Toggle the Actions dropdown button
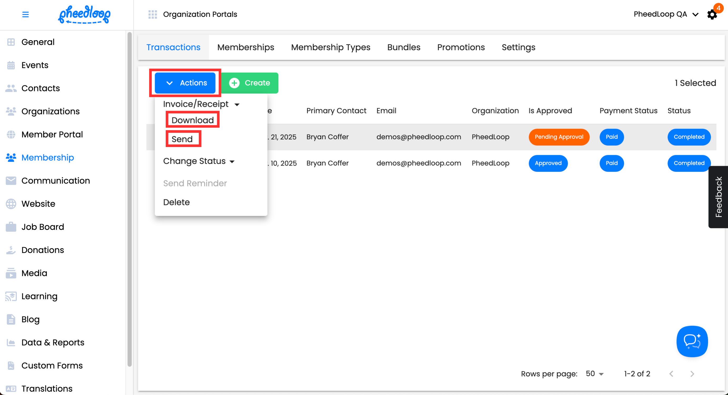728x395 pixels. 185,83
